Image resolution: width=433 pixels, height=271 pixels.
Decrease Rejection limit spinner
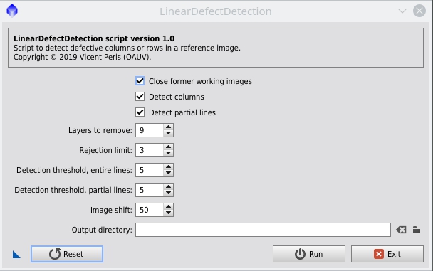[168, 153]
